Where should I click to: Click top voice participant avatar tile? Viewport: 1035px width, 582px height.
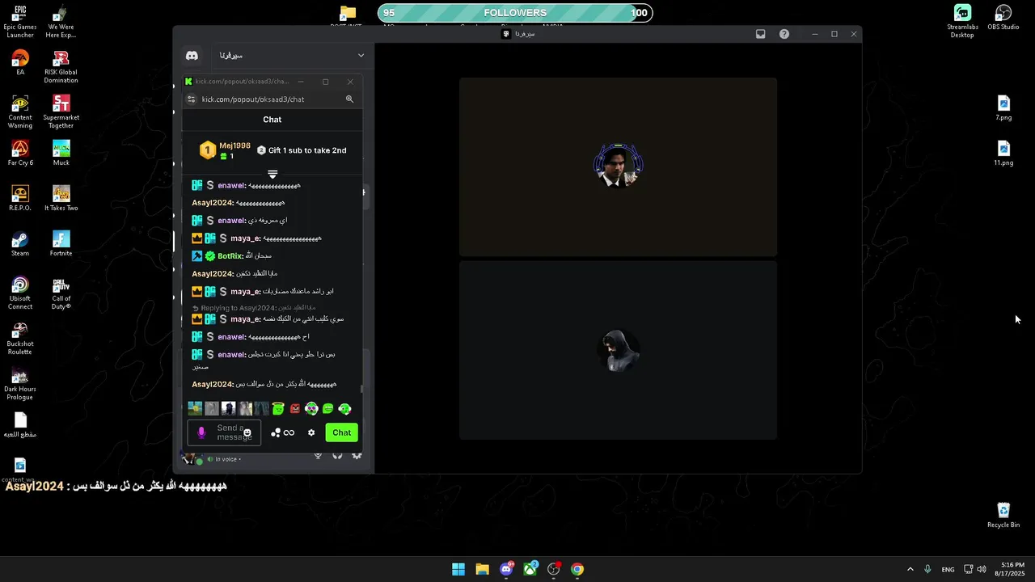coord(619,166)
